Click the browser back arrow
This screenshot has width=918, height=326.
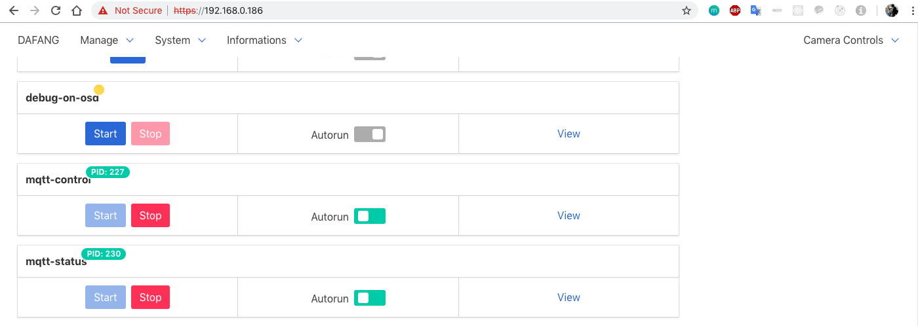click(14, 10)
